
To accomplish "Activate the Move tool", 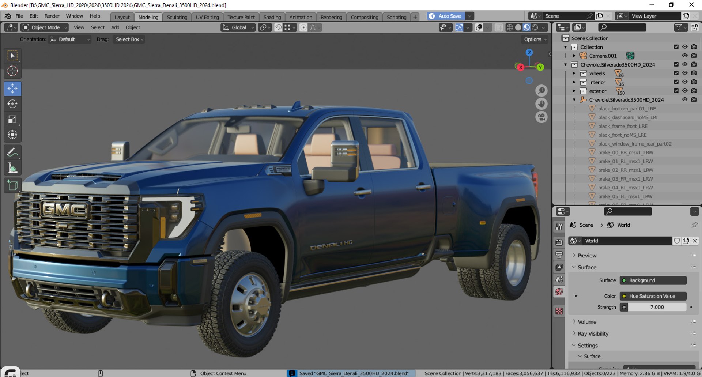I will 12,88.
